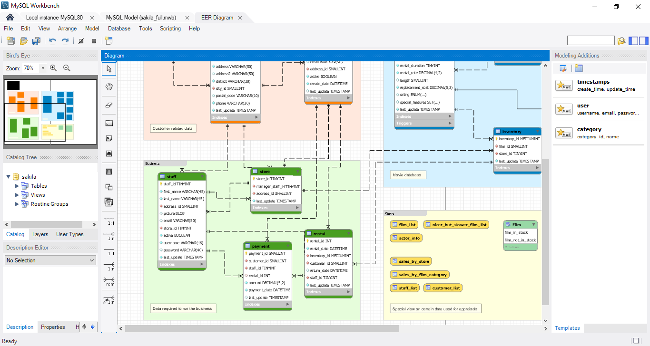650x346 pixels.
Task: Click the zoom in magnifier icon
Action: [x=53, y=68]
